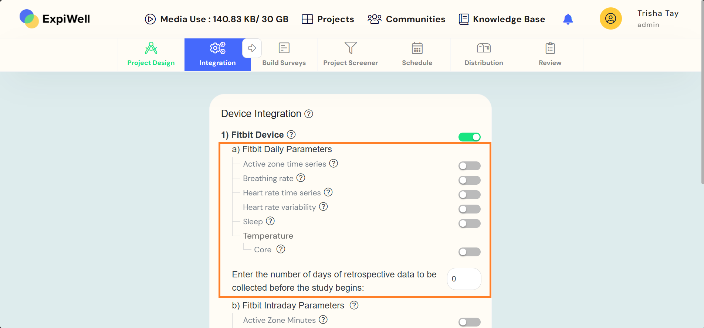Image resolution: width=704 pixels, height=328 pixels.
Task: Click help icon for Active Zone Minutes
Action: pos(323,320)
